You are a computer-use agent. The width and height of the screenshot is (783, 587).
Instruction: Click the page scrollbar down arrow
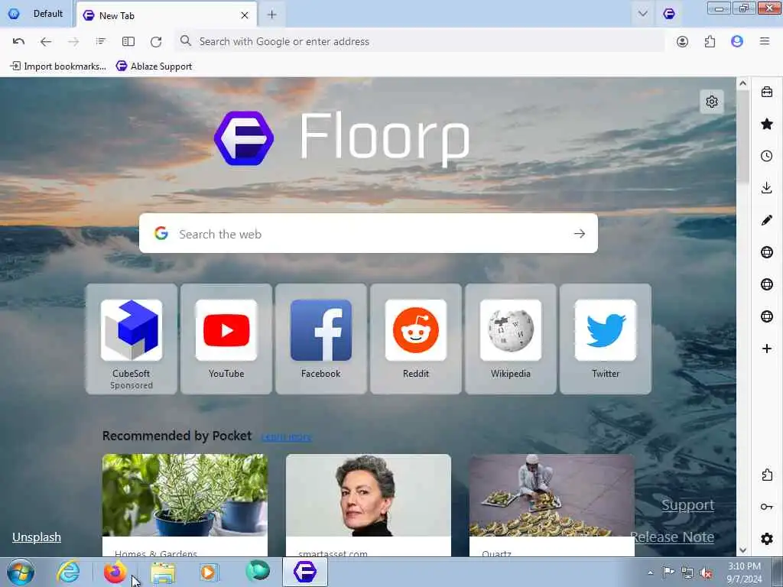coord(742,550)
